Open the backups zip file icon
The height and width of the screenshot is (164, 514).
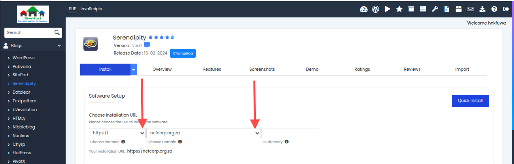pyautogui.click(x=447, y=9)
